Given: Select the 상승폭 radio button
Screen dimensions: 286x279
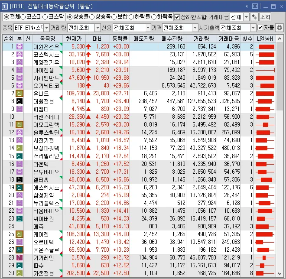Looking at the screenshot, I should 92,17.
